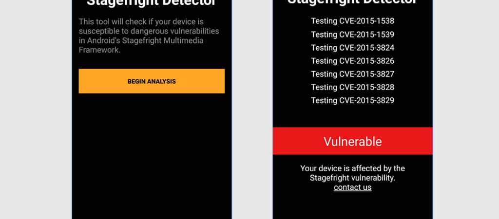Click the red Vulnerable result banner
499x219 pixels.
coord(352,141)
